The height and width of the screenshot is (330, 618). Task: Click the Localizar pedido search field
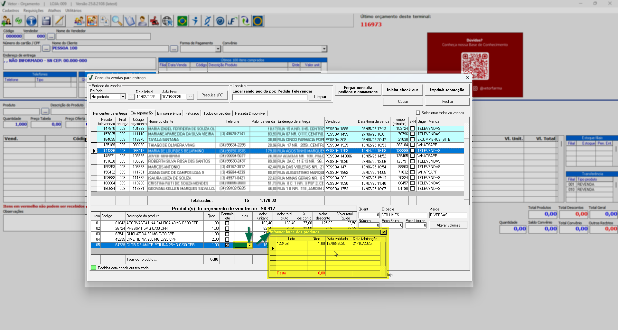coord(270,97)
